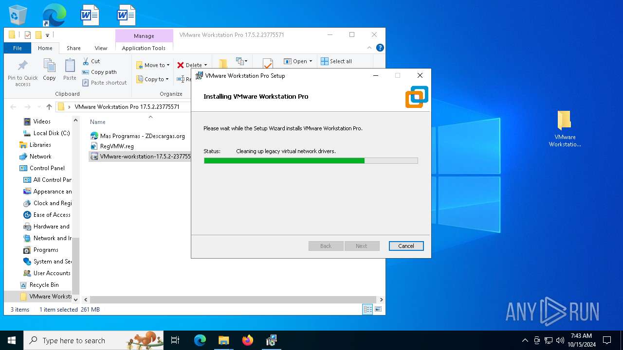Sort files by the Name column header

98,122
